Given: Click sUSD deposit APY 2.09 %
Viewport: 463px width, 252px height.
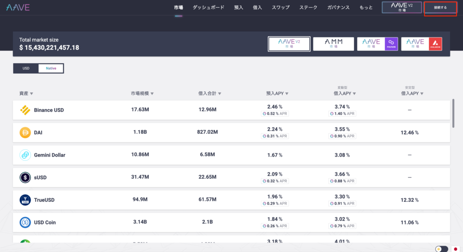Looking at the screenshot, I should tap(274, 174).
